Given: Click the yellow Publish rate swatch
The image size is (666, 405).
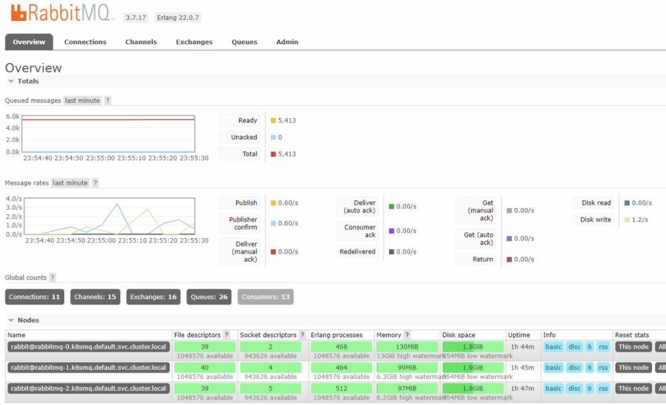Looking at the screenshot, I should tap(273, 203).
